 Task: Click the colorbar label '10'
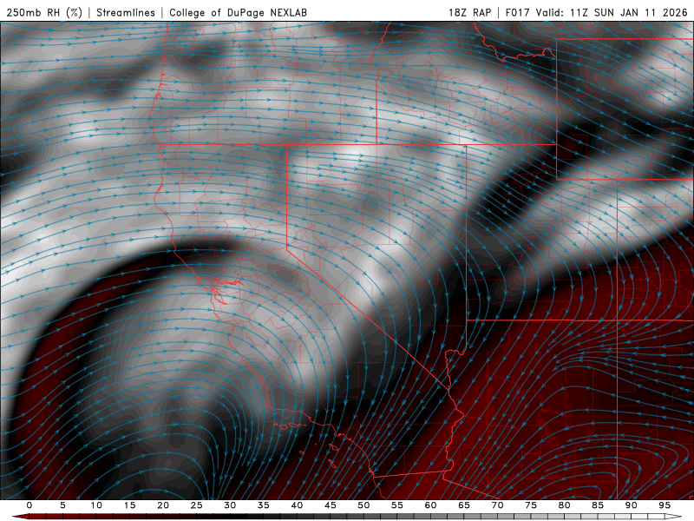(96, 505)
